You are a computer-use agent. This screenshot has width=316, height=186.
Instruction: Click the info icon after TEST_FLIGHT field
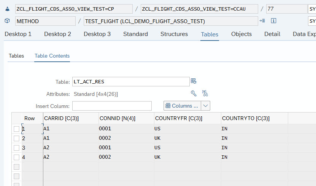coord(273,21)
